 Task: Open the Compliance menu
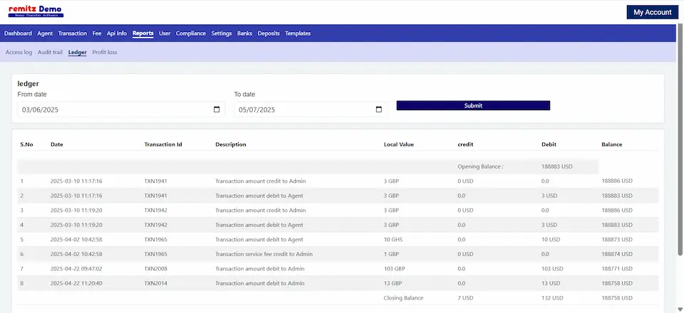[191, 33]
